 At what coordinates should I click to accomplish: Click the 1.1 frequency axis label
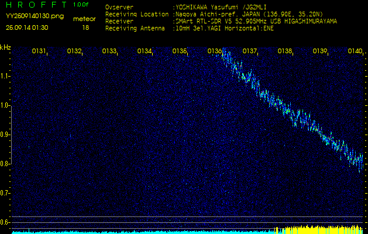pyautogui.click(x=5, y=76)
